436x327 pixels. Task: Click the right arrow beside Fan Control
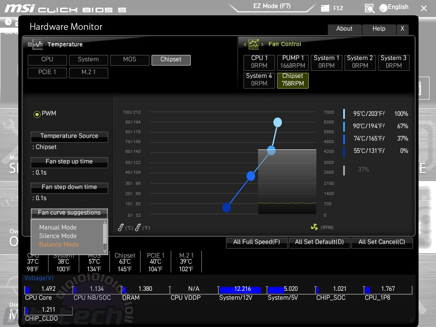coord(262,44)
